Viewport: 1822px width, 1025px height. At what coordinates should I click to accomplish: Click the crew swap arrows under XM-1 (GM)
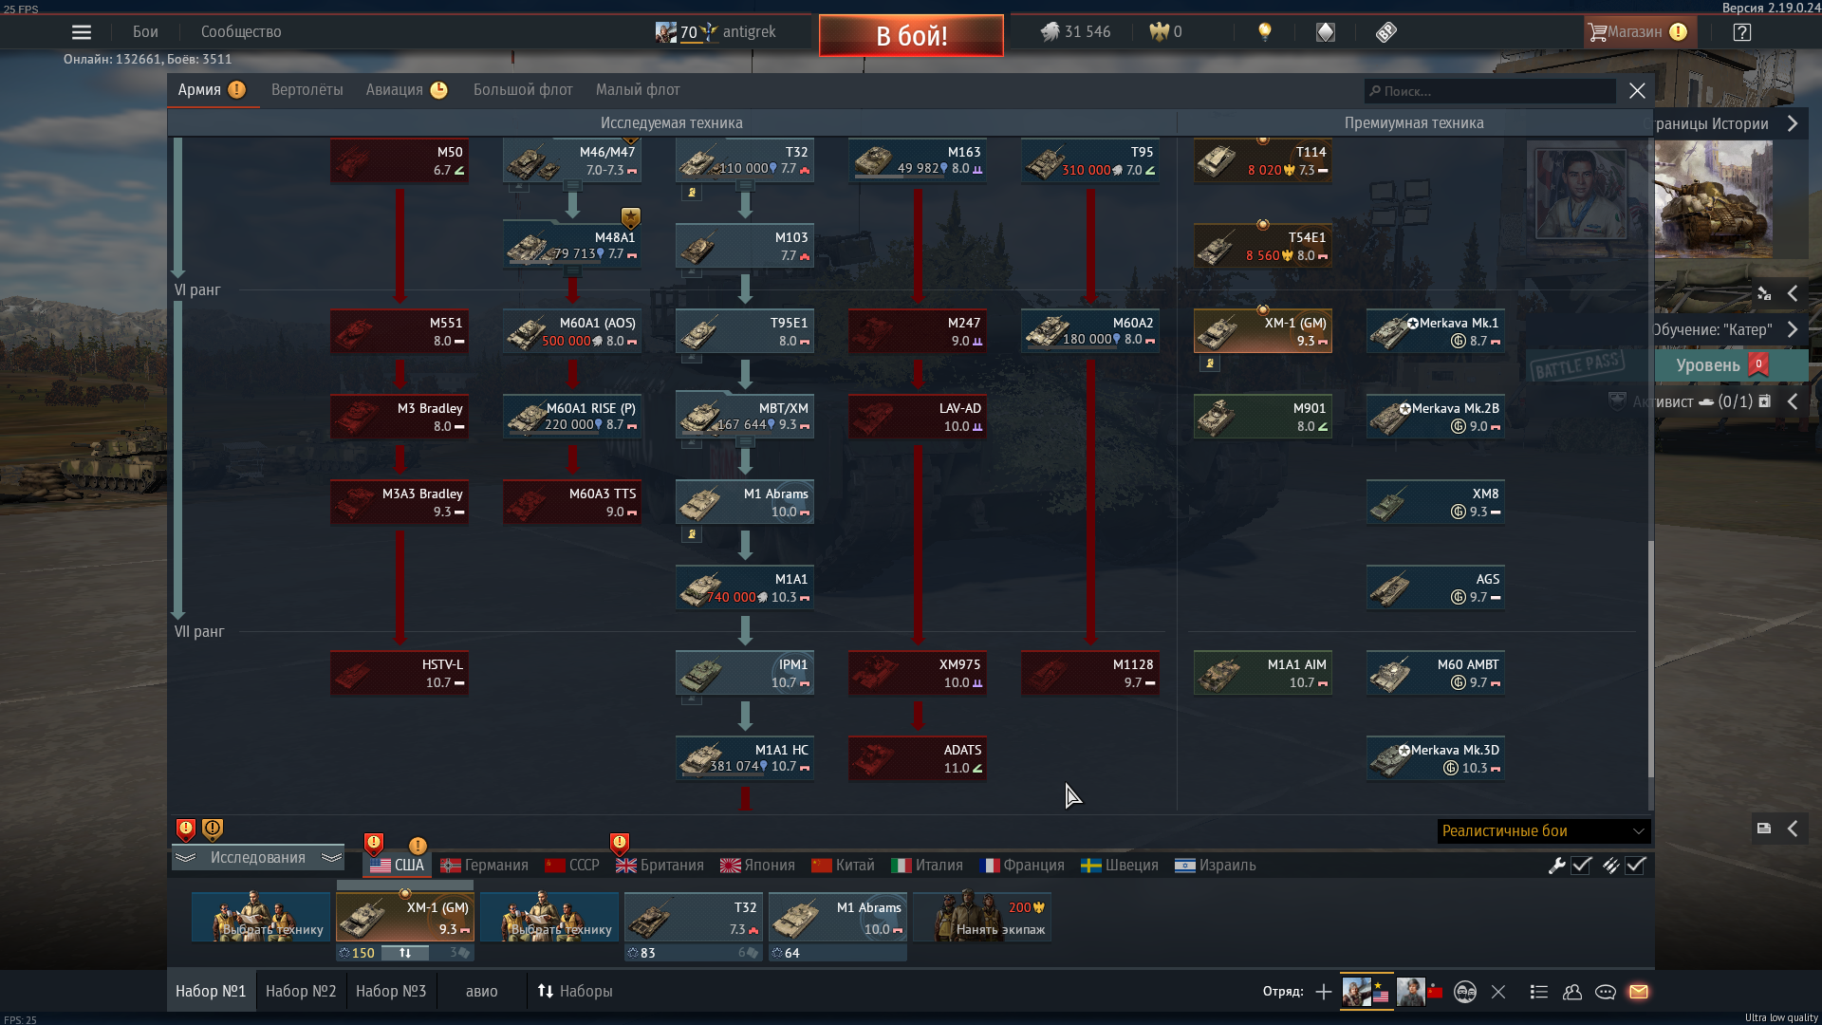click(x=405, y=953)
